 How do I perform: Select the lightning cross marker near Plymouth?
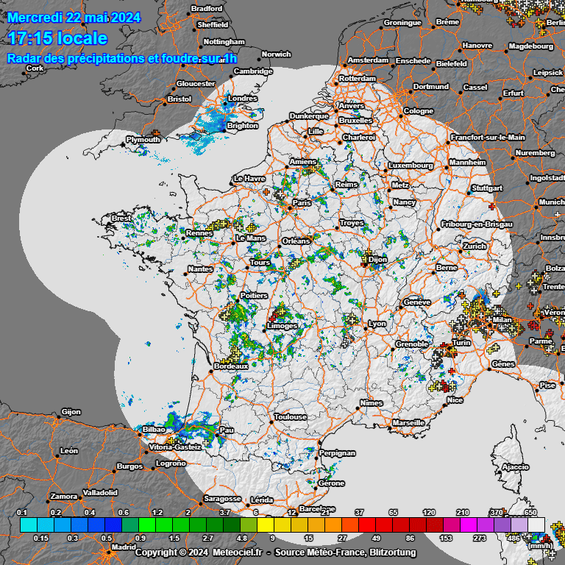(x=156, y=133)
